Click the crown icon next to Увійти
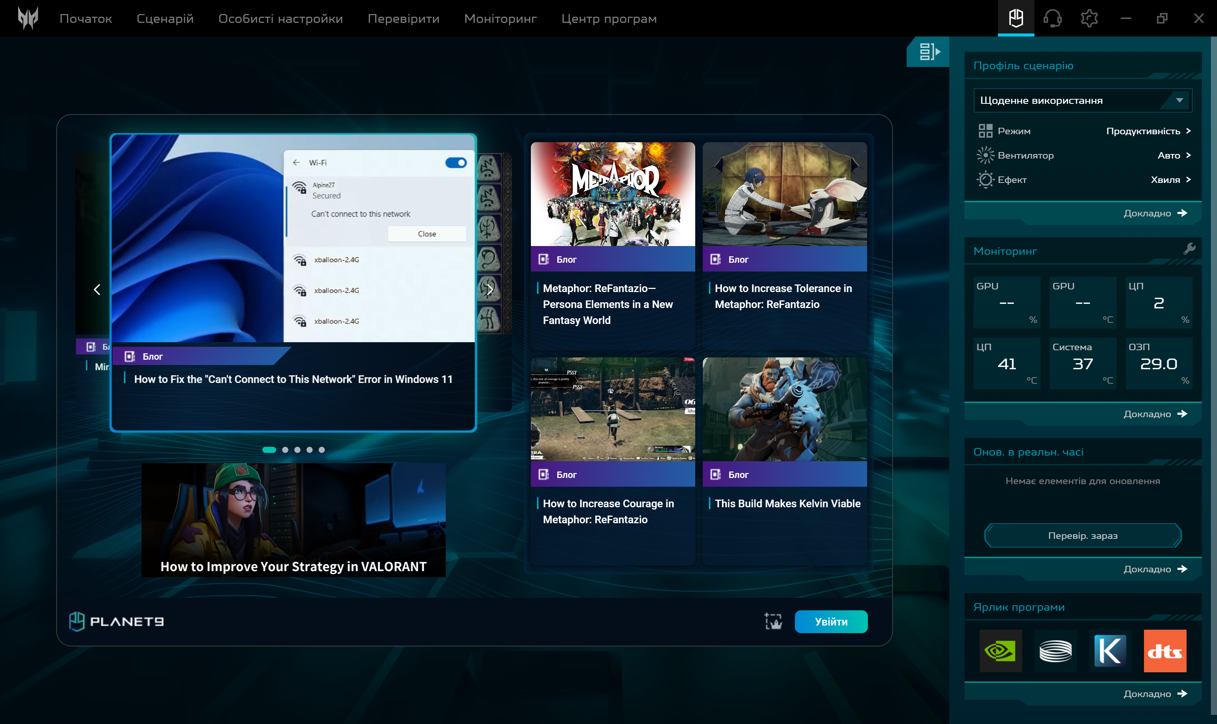The image size is (1217, 724). click(773, 622)
